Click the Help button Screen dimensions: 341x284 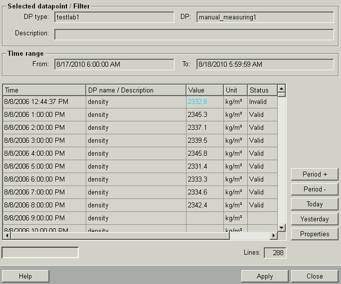pos(25,277)
